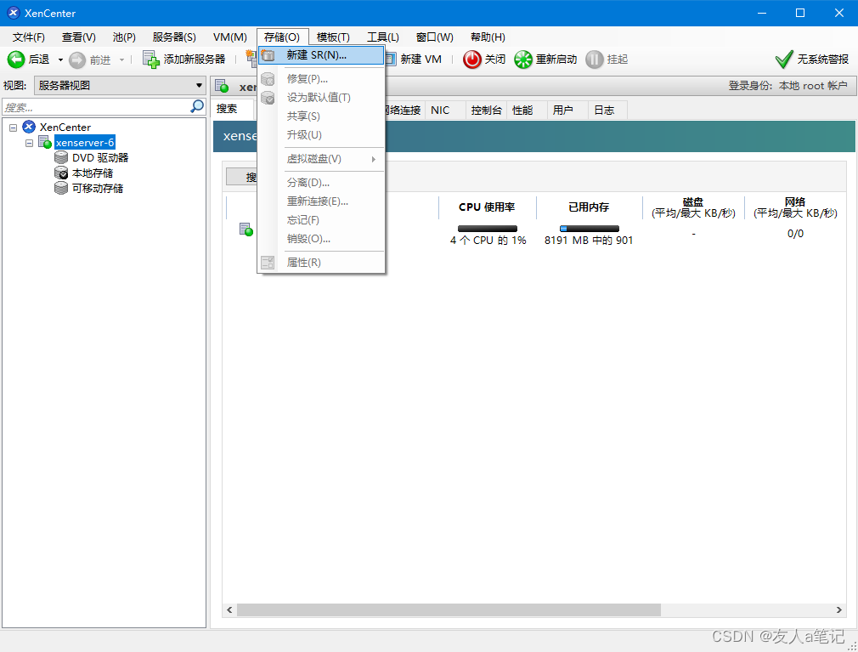Image resolution: width=858 pixels, height=652 pixels.
Task: Click the scroll left arrow button
Action: click(x=230, y=609)
